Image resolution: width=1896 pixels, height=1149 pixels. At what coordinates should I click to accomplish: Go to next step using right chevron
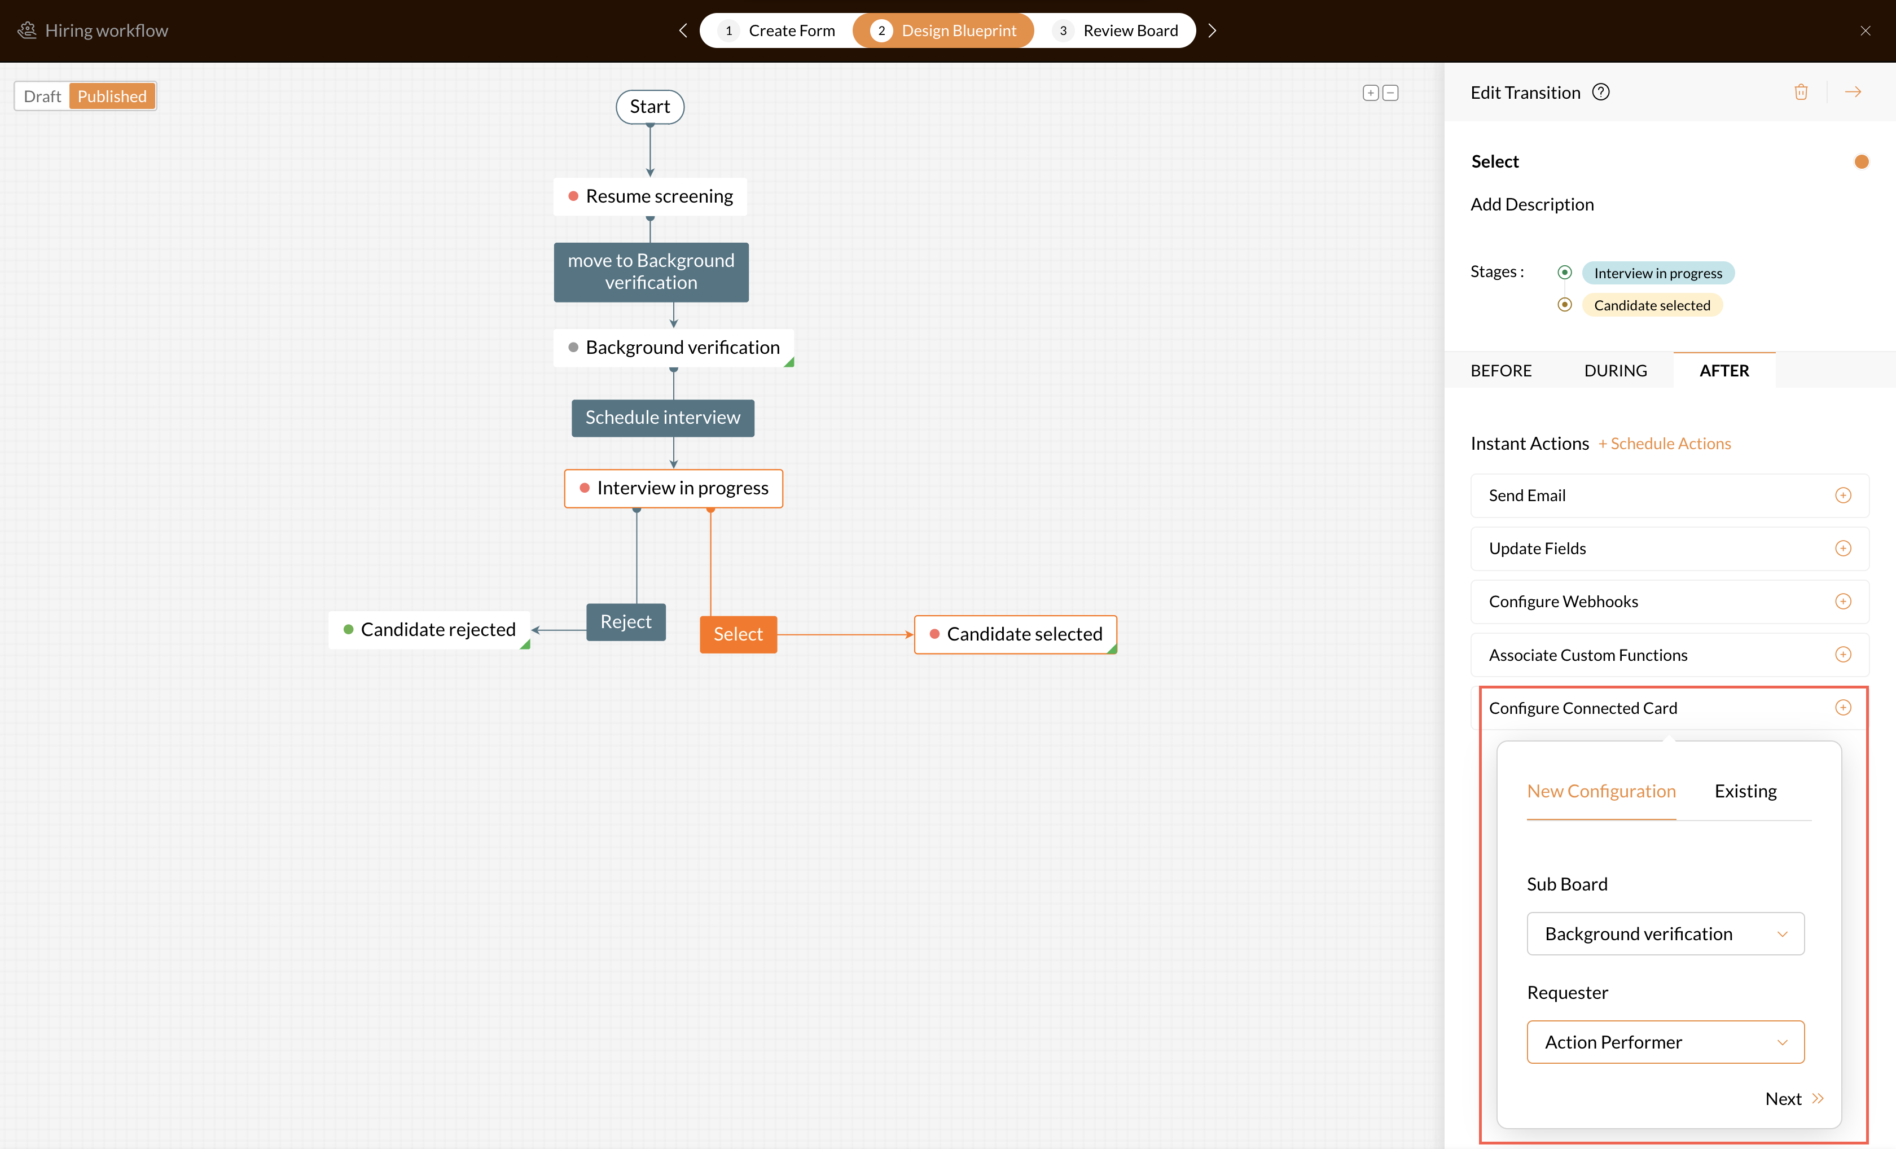1213,31
